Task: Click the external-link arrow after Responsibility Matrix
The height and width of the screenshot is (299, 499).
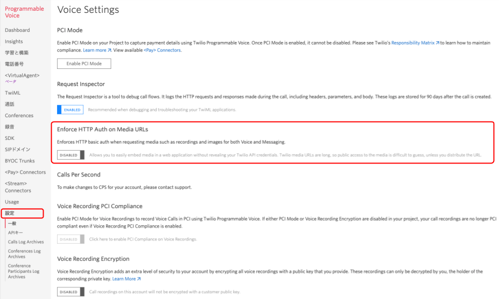Action: click(437, 43)
